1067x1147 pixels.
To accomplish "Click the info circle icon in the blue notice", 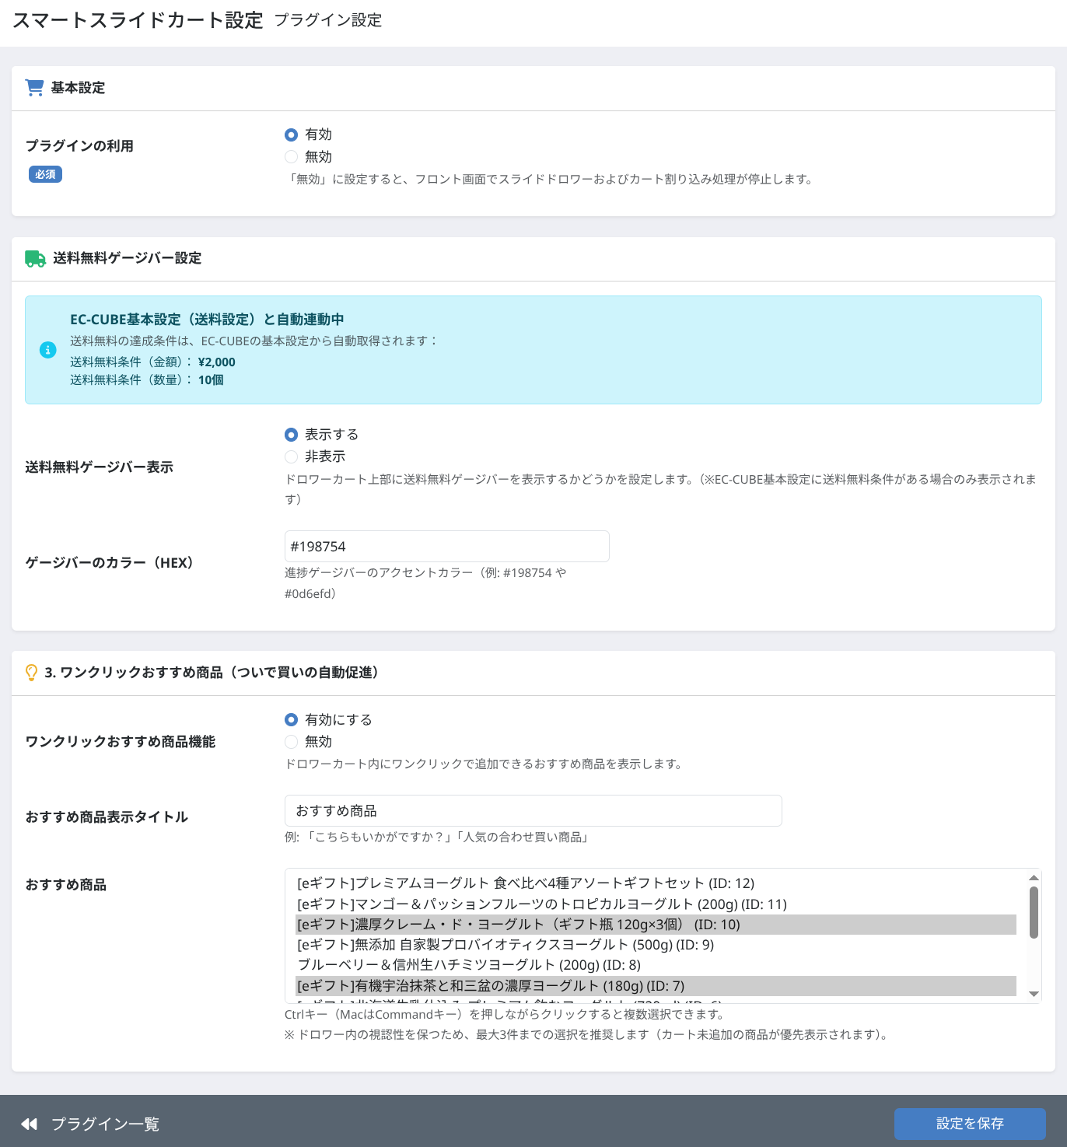I will (x=48, y=350).
